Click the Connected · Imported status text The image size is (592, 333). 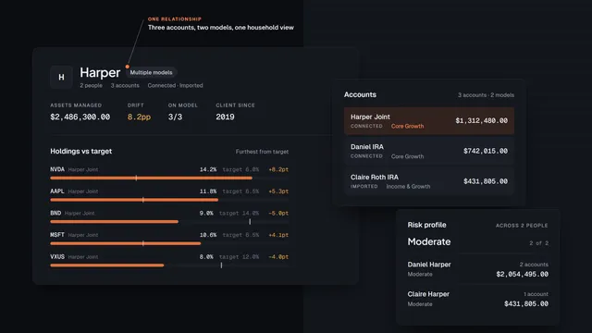coord(175,86)
